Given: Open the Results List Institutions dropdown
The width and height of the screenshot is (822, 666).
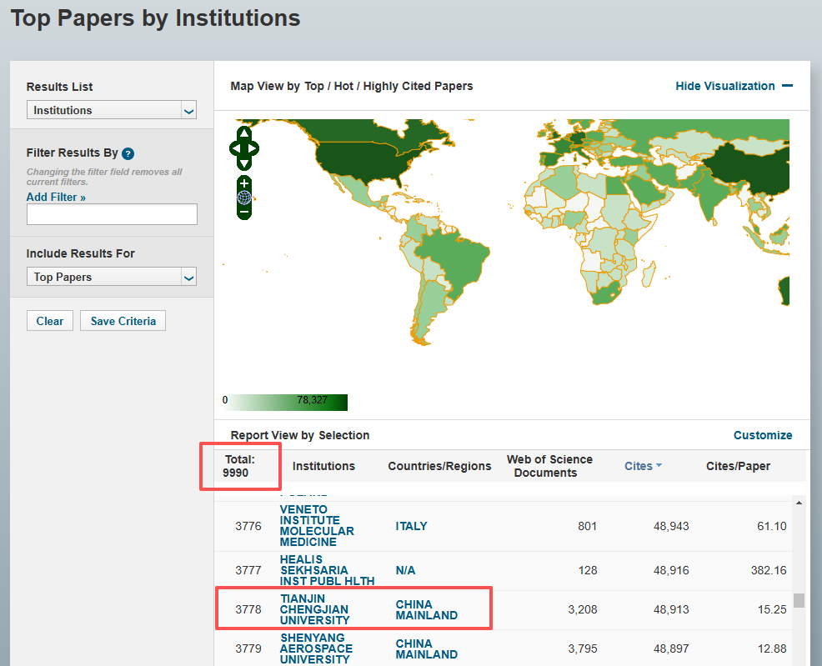Looking at the screenshot, I should pos(112,110).
